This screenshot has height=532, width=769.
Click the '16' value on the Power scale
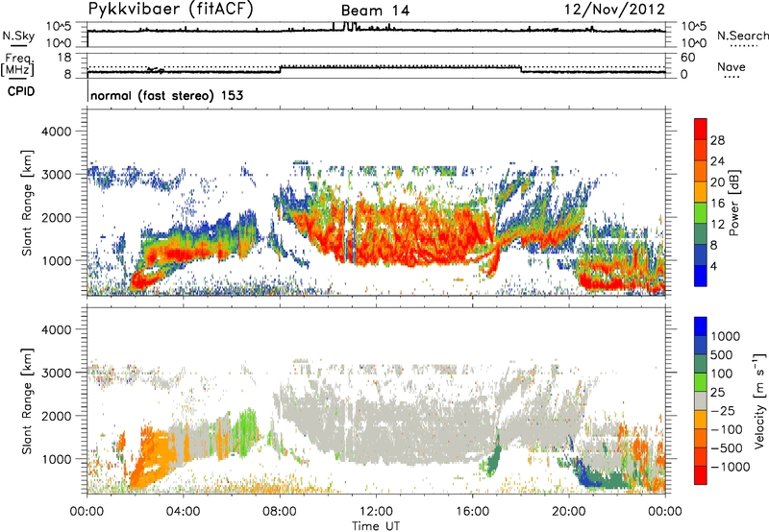click(717, 204)
